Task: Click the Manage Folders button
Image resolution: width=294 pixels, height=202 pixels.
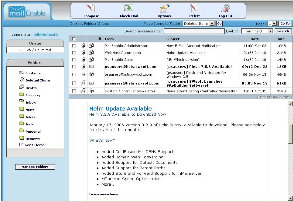Action: [x=35, y=167]
